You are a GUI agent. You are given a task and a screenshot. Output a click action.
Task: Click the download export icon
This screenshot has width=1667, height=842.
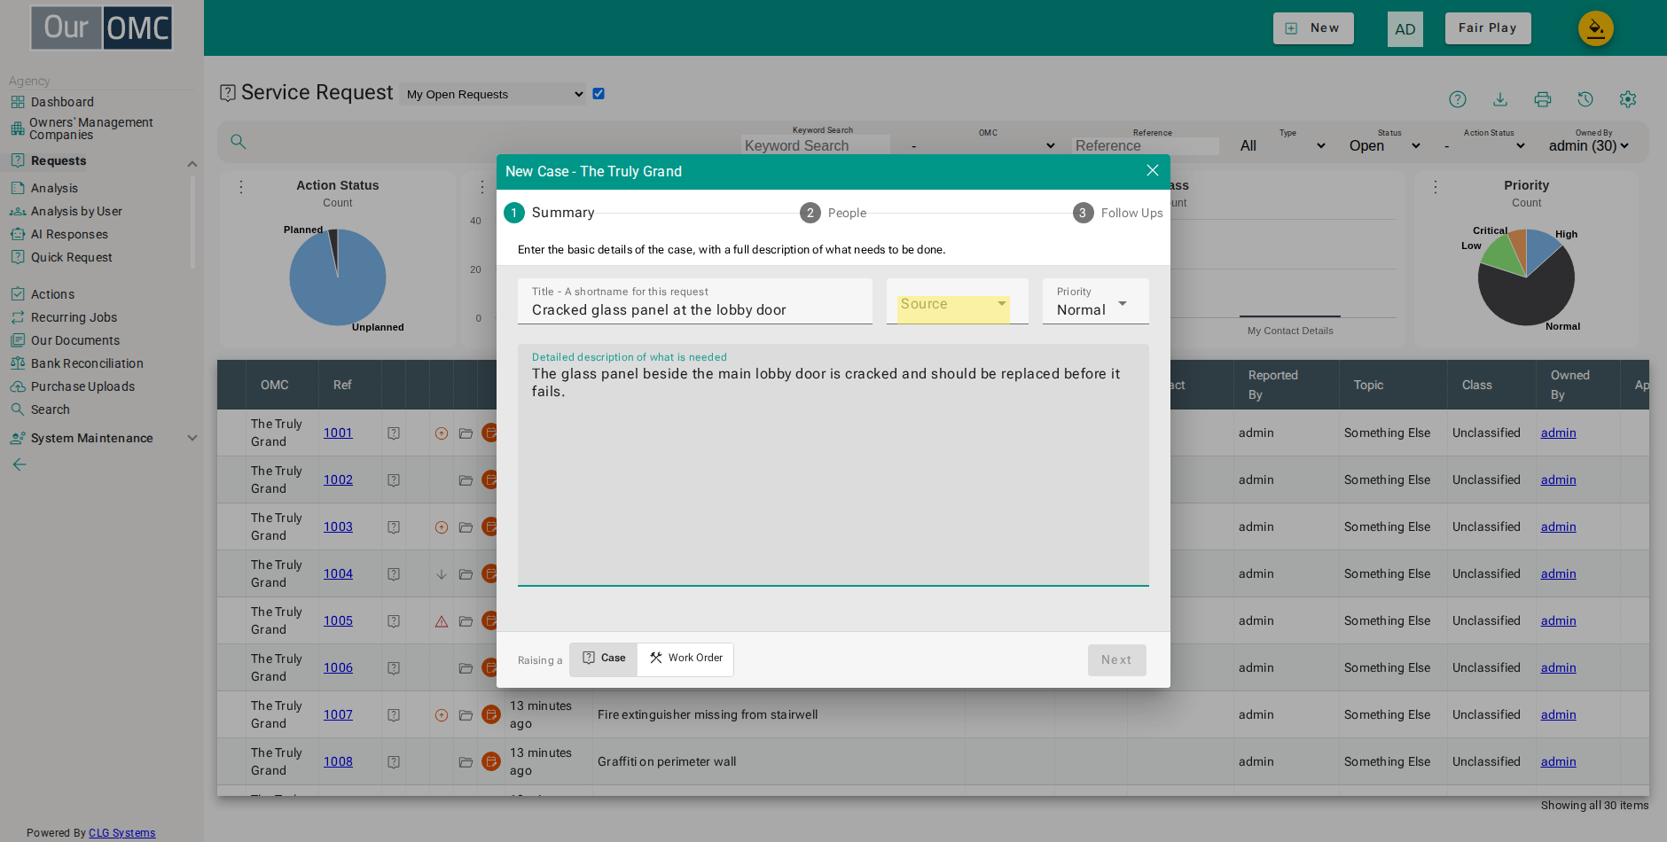click(1500, 99)
